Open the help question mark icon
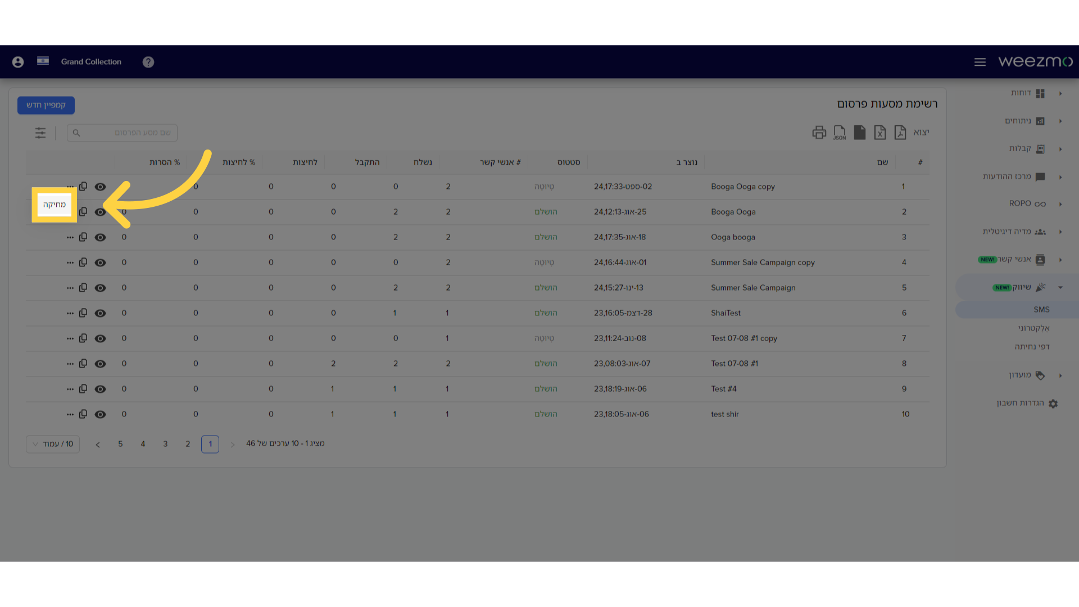 click(x=148, y=62)
